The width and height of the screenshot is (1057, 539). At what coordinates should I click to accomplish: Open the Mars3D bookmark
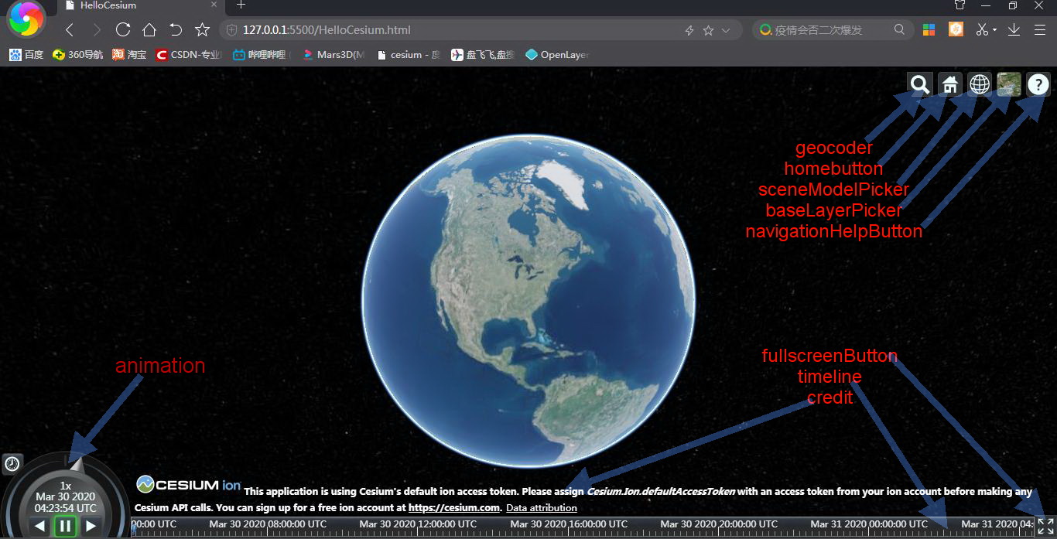pos(333,55)
